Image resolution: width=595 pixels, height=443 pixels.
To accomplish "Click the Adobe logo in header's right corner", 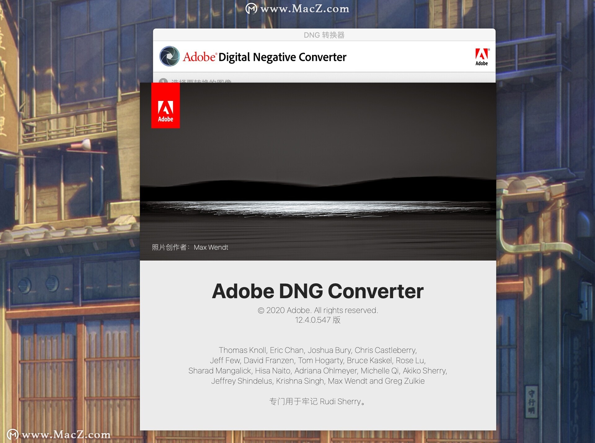I will (x=482, y=57).
